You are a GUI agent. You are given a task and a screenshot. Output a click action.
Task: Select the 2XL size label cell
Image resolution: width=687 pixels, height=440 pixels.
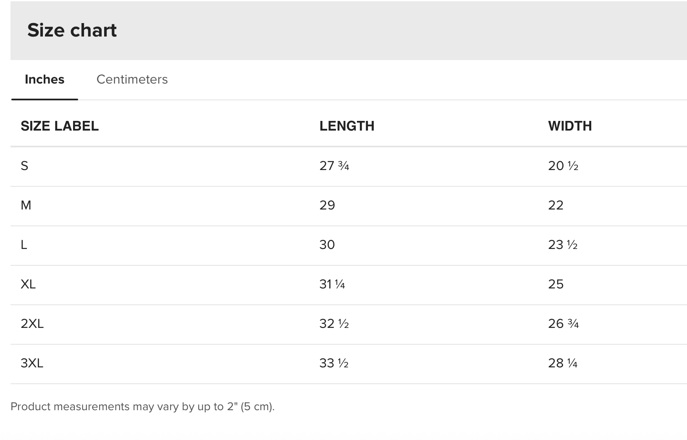click(32, 324)
